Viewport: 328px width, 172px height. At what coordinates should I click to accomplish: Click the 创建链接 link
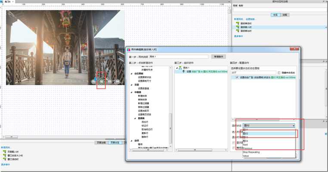click(251, 19)
